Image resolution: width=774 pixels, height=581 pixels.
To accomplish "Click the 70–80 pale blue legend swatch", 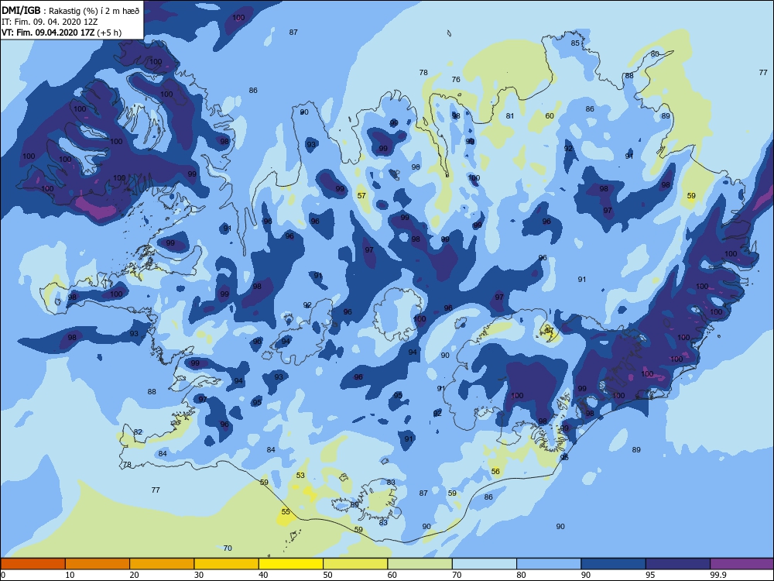I will pyautogui.click(x=485, y=564).
